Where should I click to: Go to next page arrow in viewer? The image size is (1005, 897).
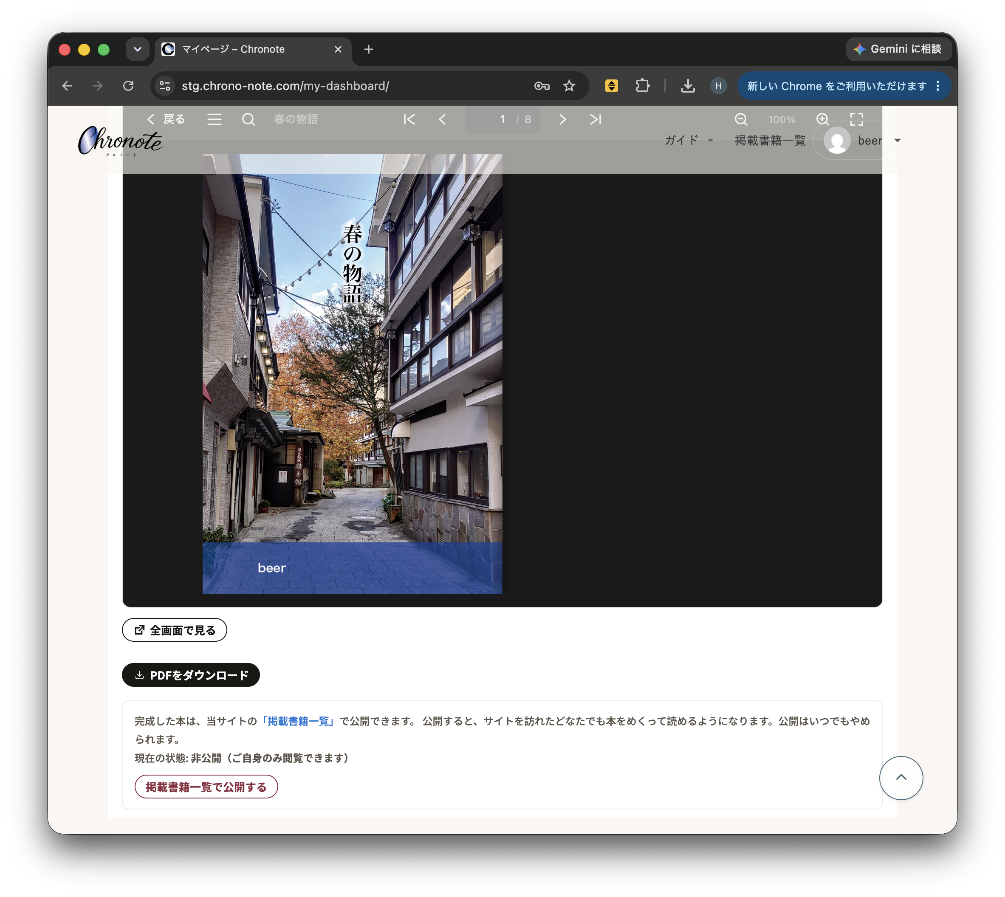point(562,119)
